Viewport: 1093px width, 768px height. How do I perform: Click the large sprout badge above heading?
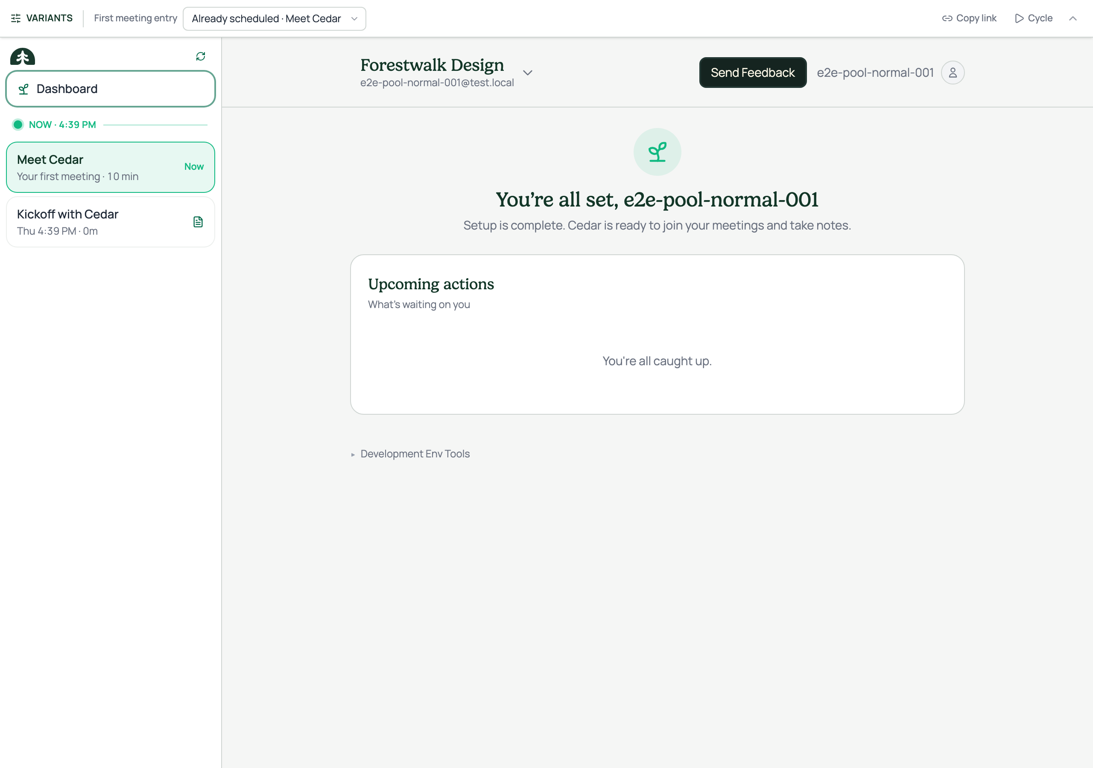coord(657,152)
